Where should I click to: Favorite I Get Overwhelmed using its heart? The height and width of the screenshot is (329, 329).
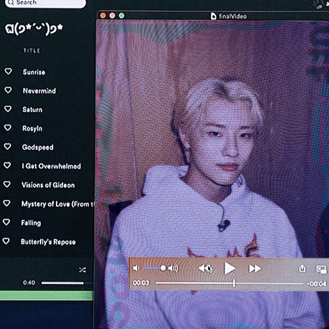(x=7, y=165)
